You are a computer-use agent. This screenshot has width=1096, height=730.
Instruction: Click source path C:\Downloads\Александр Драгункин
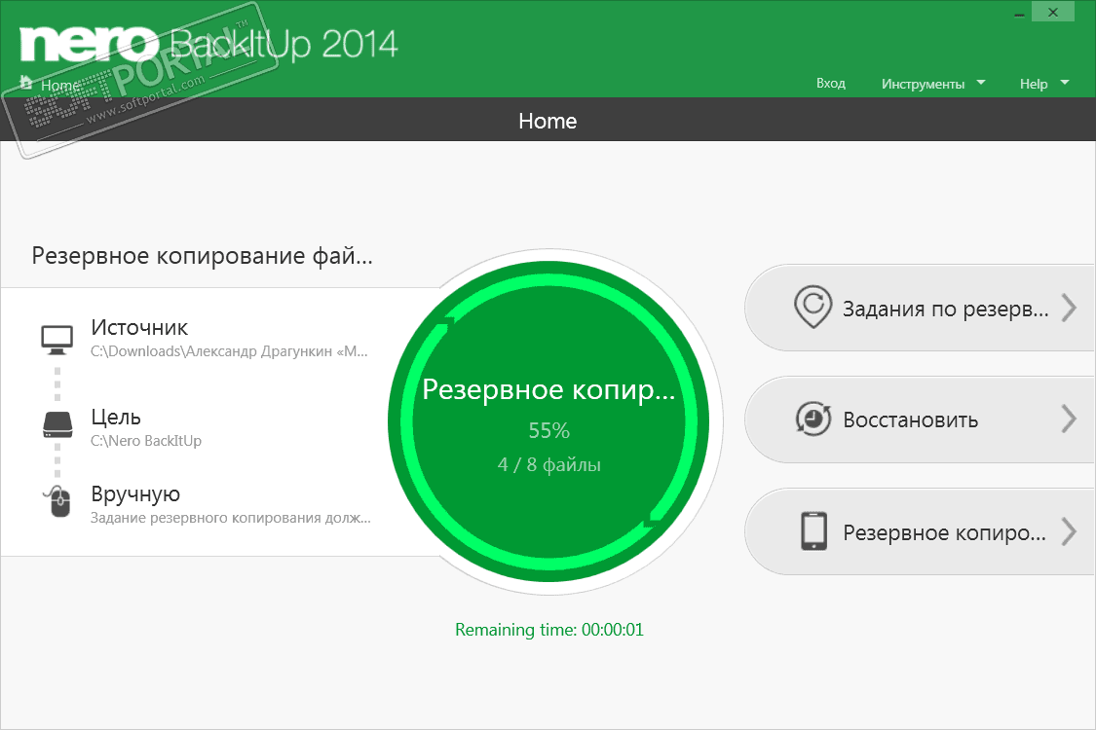[x=229, y=350]
